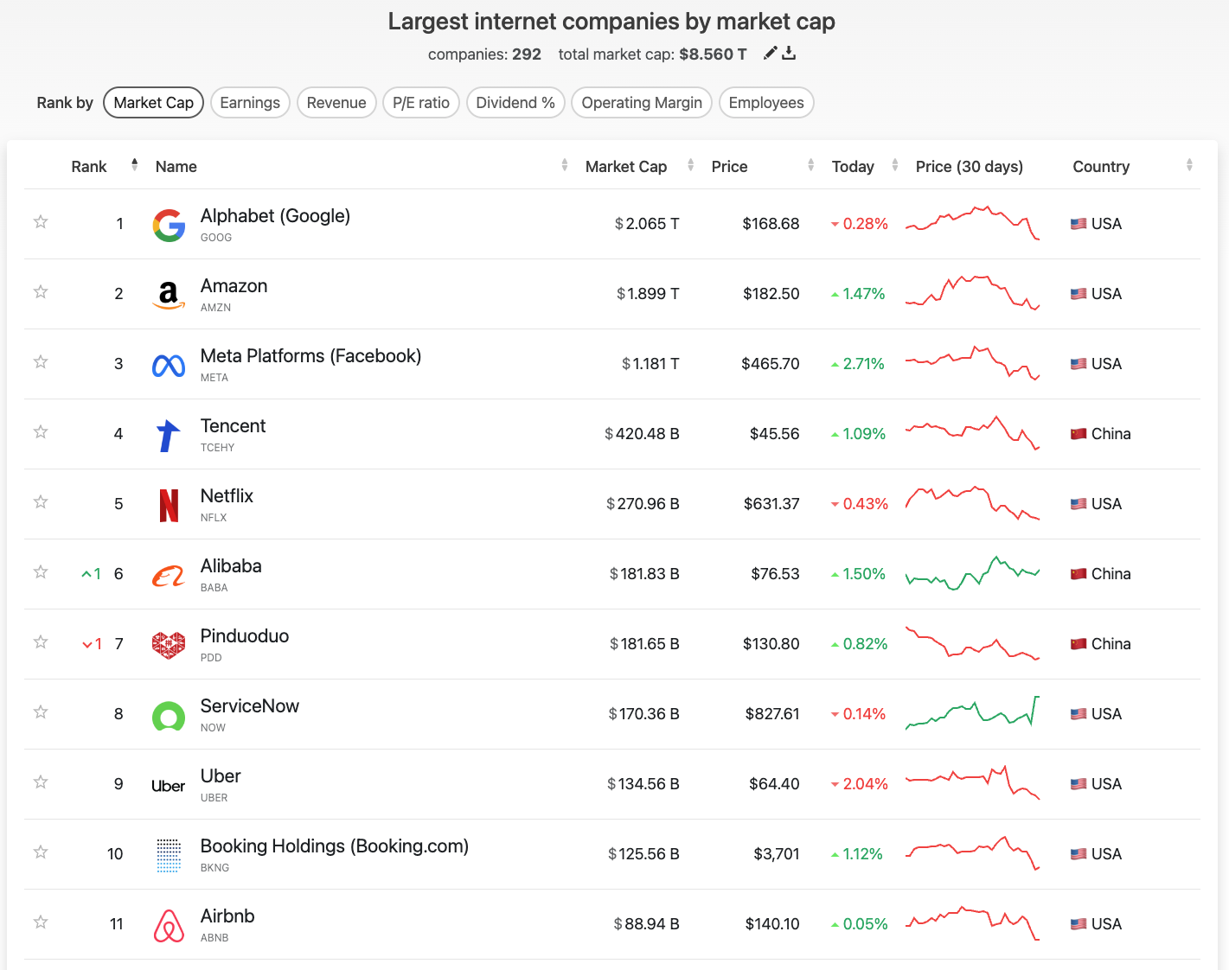Toggle favorite star for Amazon

41,292
